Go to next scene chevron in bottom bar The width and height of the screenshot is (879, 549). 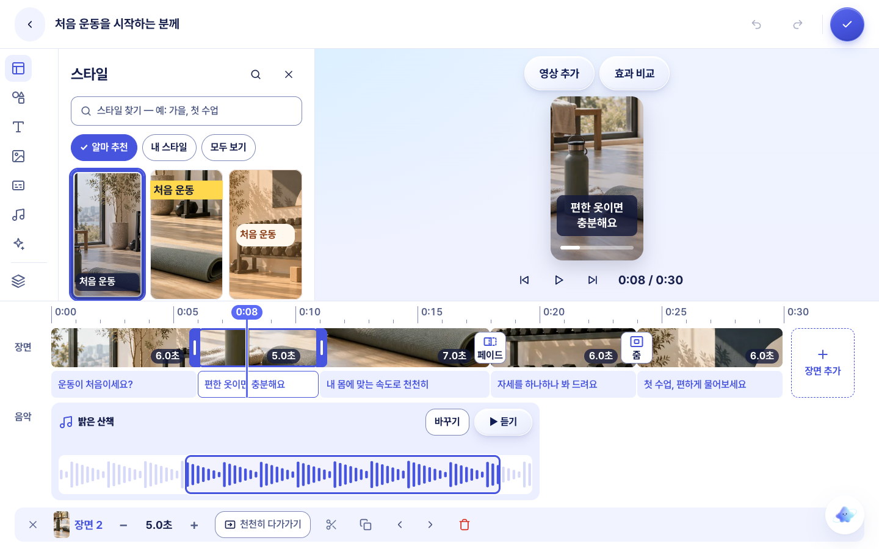point(430,525)
